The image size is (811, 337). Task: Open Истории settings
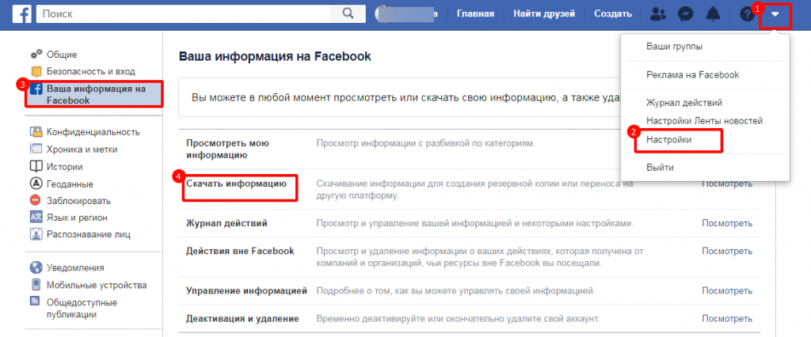click(x=65, y=166)
